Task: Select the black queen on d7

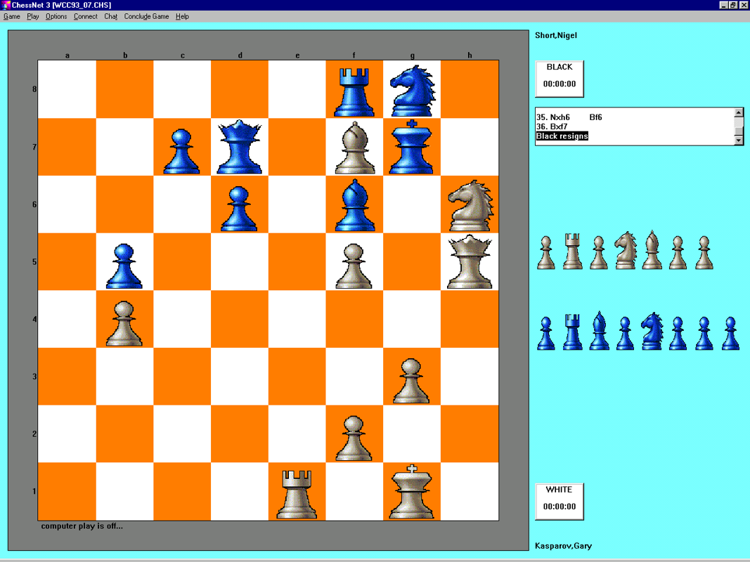Action: (239, 148)
